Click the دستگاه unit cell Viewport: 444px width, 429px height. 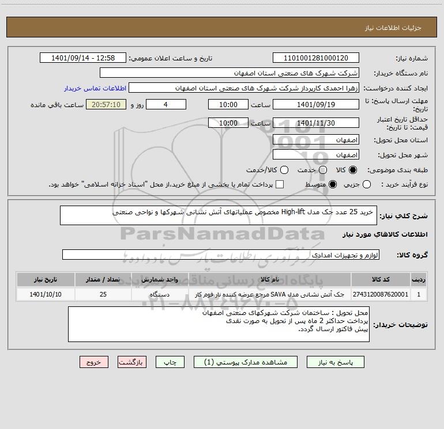pyautogui.click(x=160, y=294)
